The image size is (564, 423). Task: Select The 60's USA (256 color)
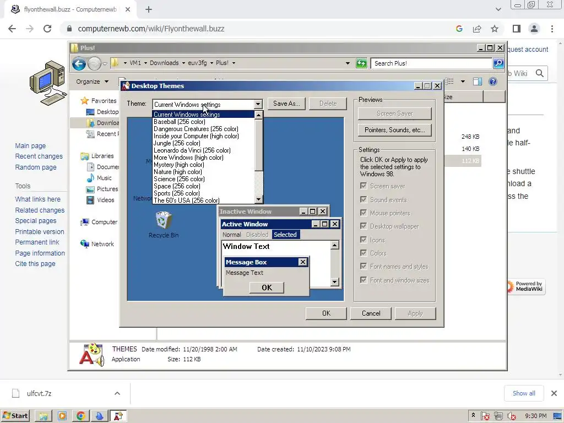pyautogui.click(x=186, y=200)
